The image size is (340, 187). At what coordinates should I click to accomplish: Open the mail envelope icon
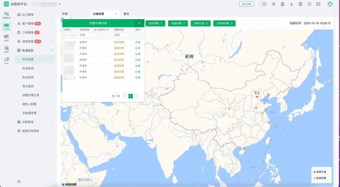click(x=318, y=4)
